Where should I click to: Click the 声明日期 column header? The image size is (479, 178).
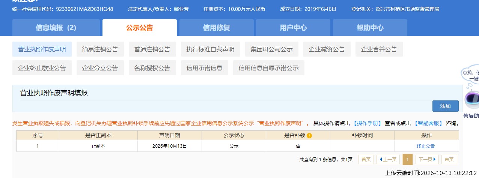[170, 135]
